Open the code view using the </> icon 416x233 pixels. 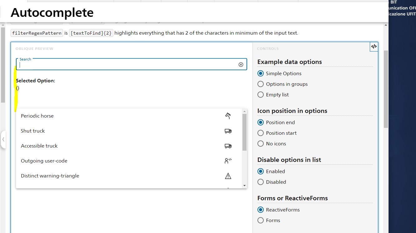tap(374, 46)
